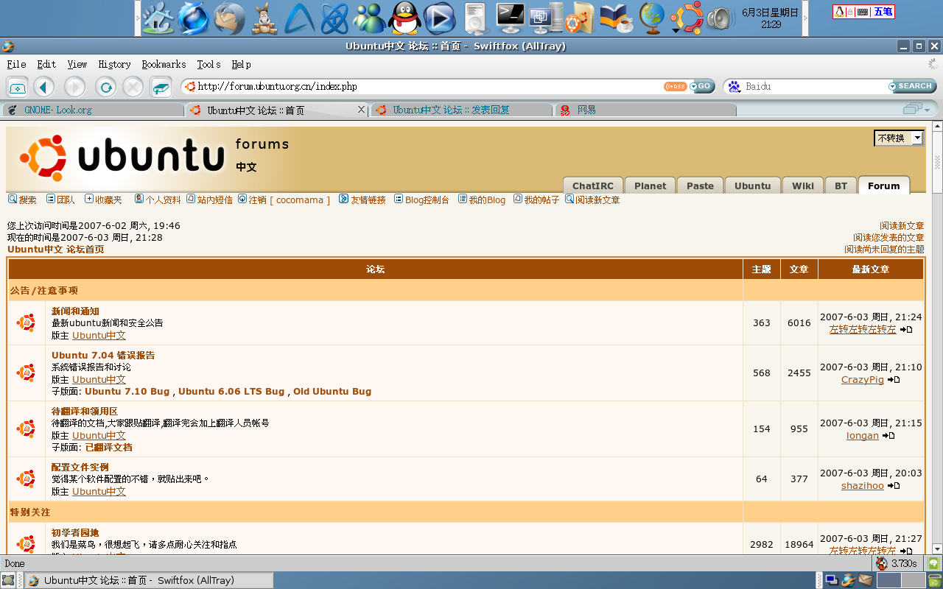The image size is (943, 589).
Task: Launch the terminal icon in the dock
Action: [510, 18]
